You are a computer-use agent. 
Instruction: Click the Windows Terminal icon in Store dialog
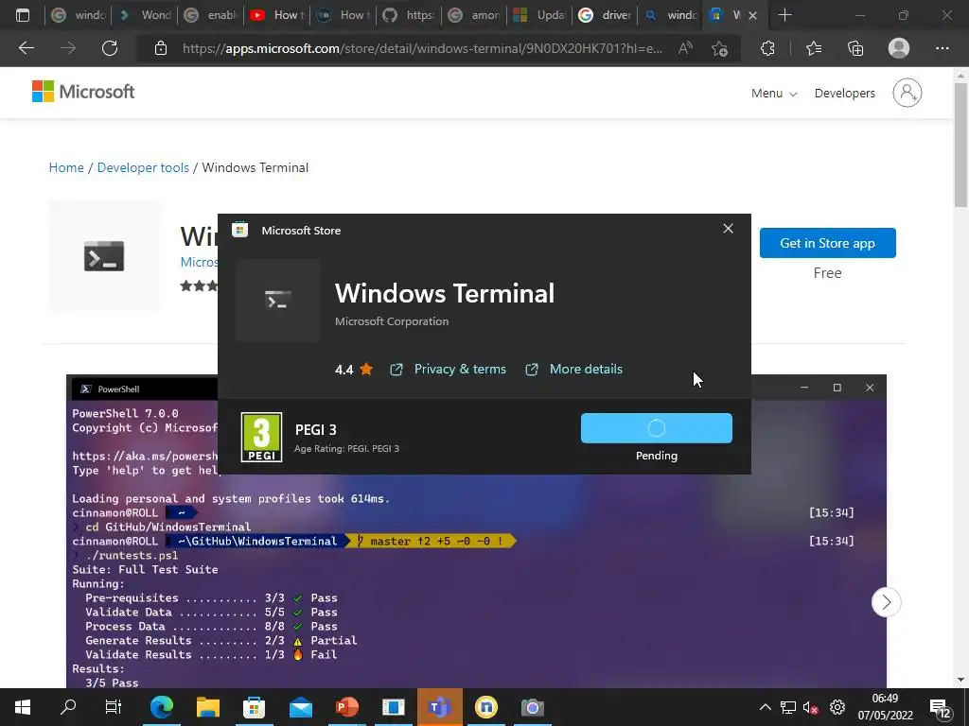pos(278,301)
